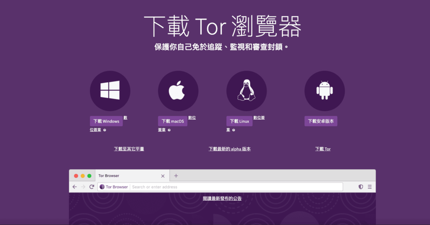Click the green maximize window dot
Image resolution: width=430 pixels, height=225 pixels.
click(89, 176)
